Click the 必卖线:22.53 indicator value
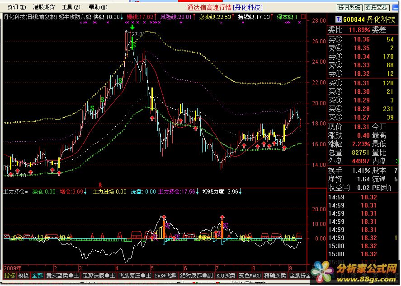401x286 pixels. click(x=215, y=17)
